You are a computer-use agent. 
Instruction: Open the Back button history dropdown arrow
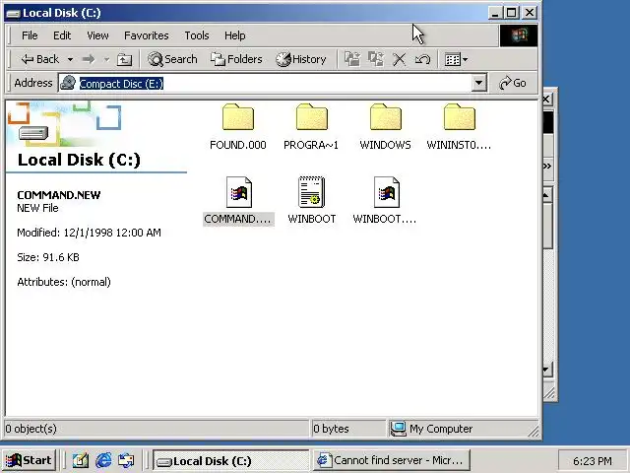pos(70,59)
